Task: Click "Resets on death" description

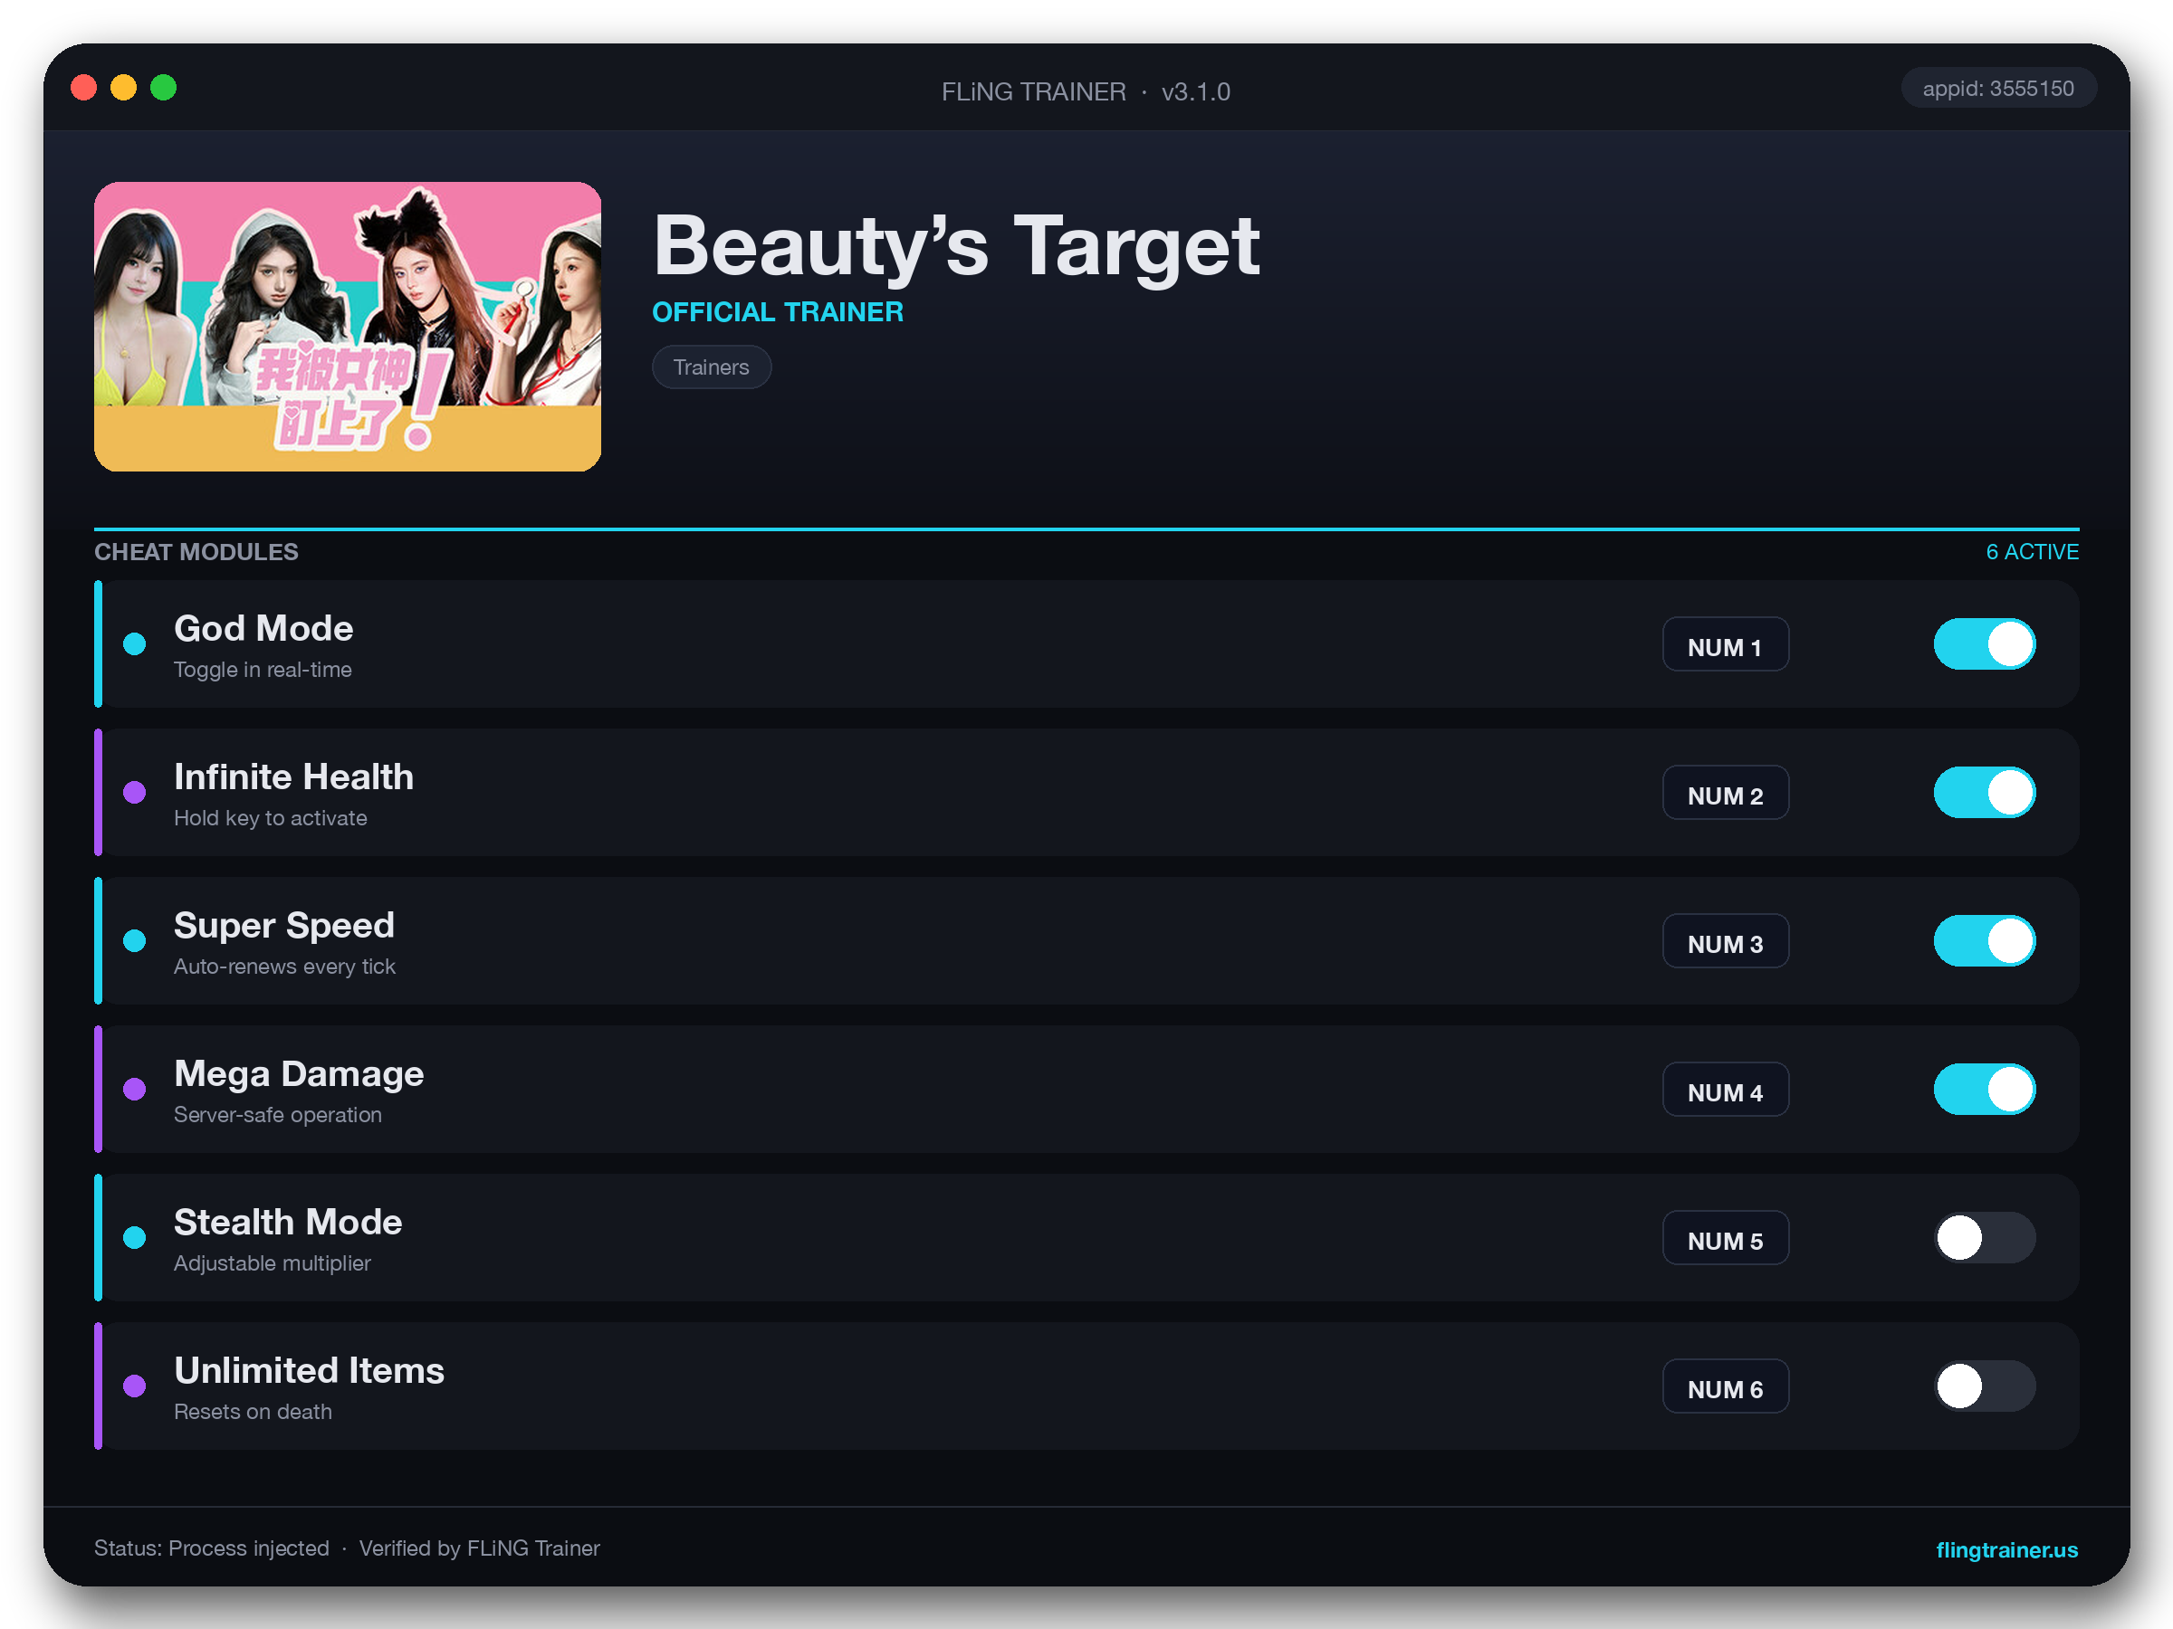Action: pyautogui.click(x=253, y=1411)
